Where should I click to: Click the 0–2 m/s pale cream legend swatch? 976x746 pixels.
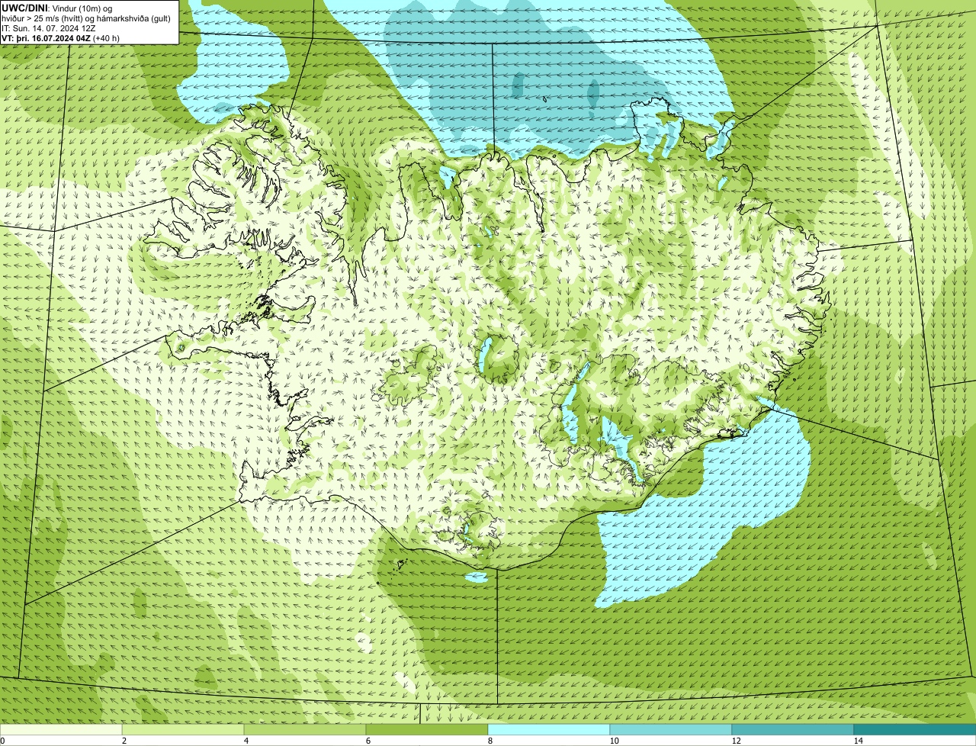[x=61, y=730]
